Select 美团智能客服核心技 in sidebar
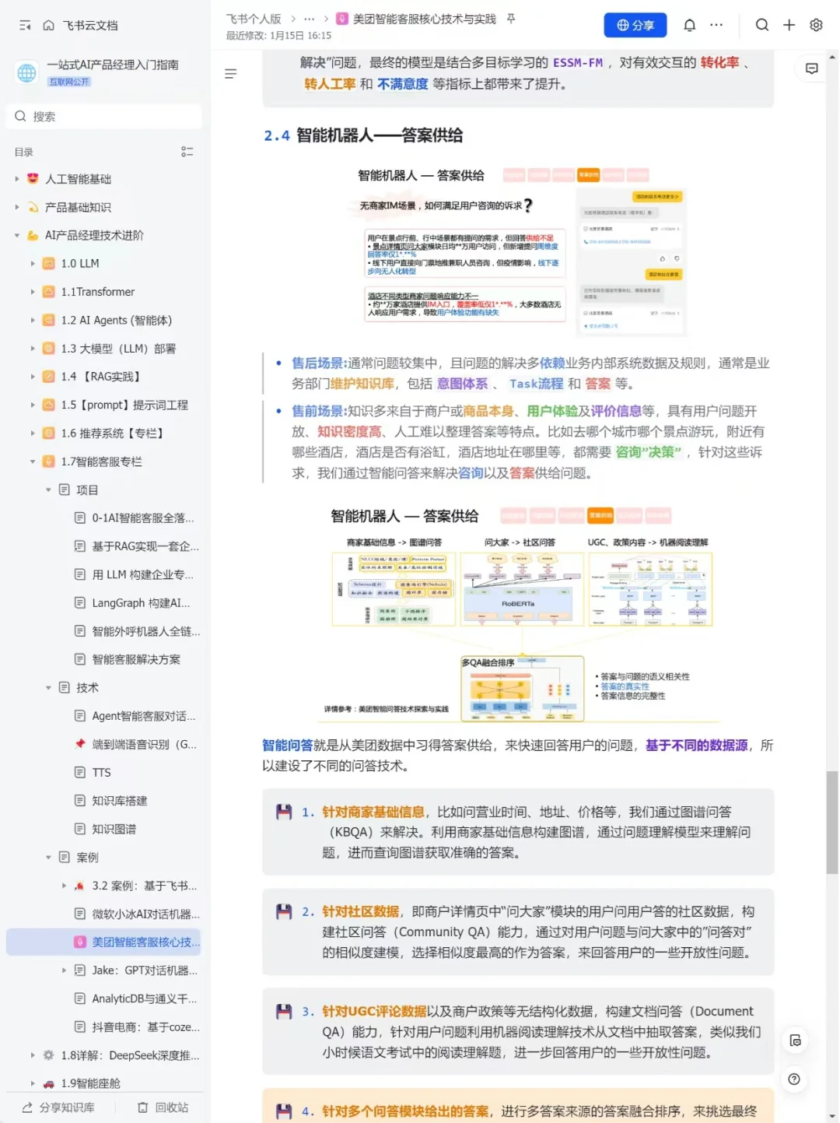The image size is (840, 1123). 104,942
